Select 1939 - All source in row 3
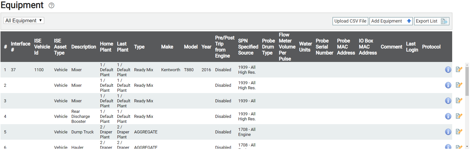The height and width of the screenshot is (160, 471). 247,101
